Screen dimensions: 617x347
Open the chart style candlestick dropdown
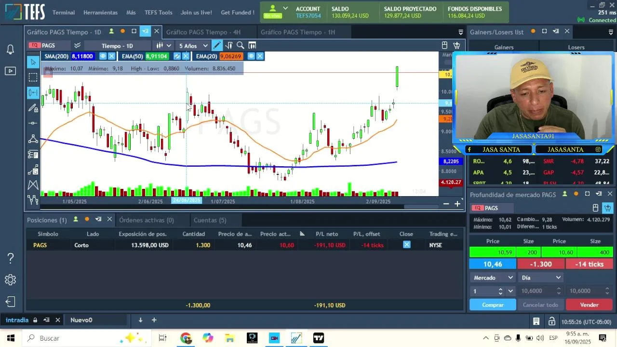tap(163, 45)
